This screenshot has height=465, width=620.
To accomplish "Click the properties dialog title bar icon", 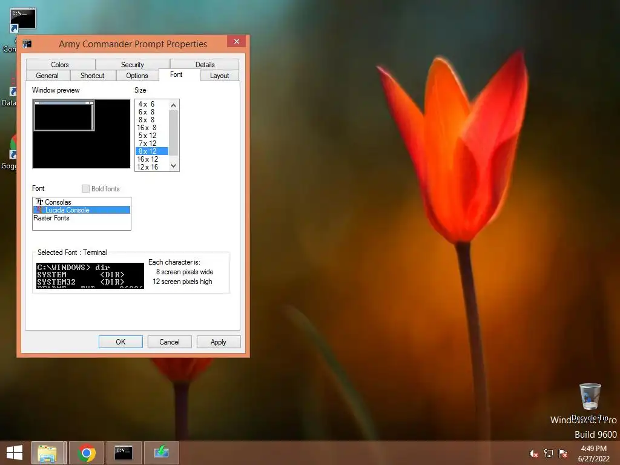I will pyautogui.click(x=27, y=44).
